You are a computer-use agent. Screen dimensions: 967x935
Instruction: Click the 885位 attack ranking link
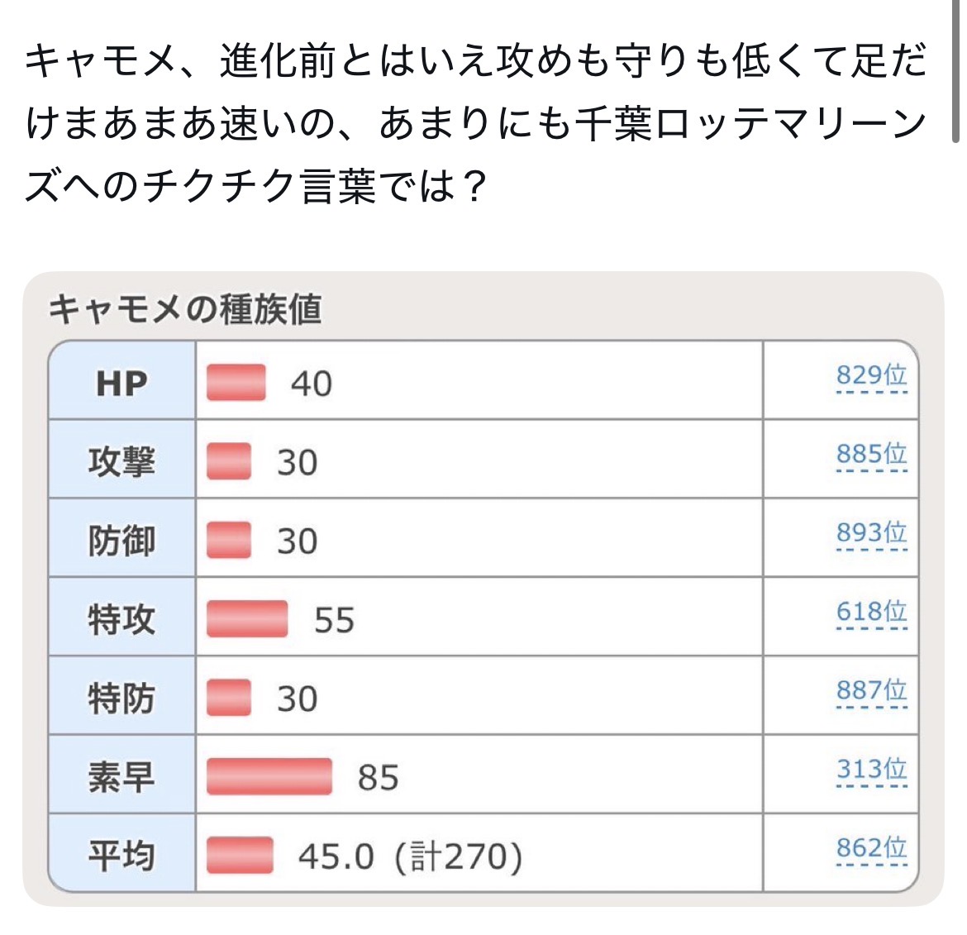[871, 455]
